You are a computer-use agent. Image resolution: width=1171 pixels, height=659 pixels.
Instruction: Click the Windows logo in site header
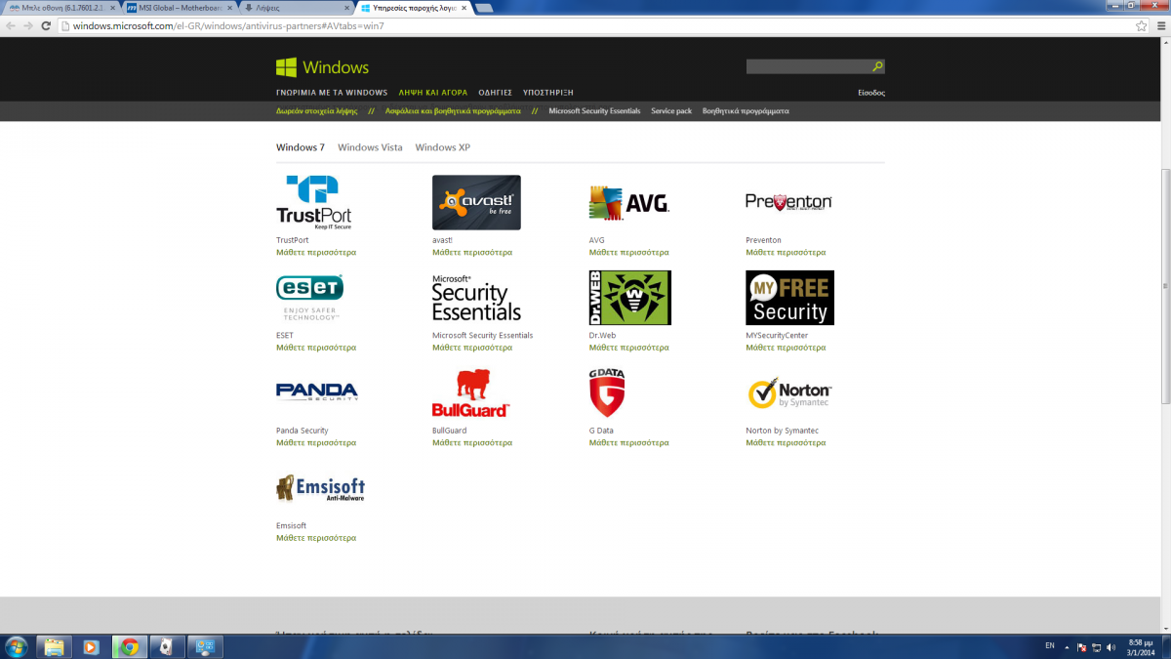click(x=322, y=67)
